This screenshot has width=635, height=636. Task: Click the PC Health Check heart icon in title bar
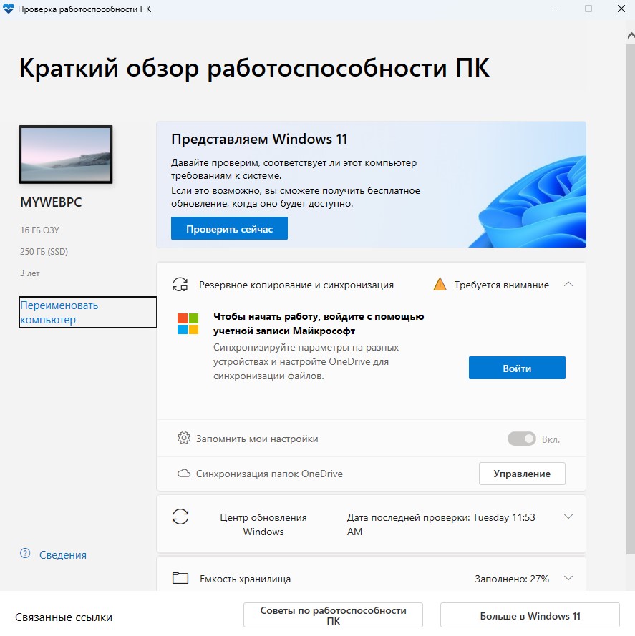[8, 9]
